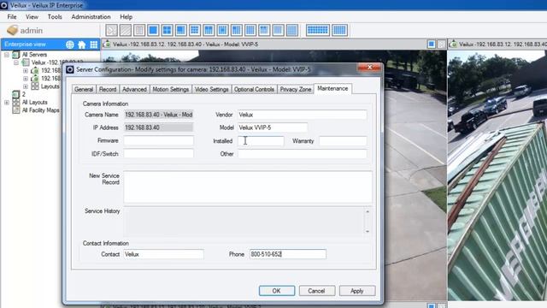Viewport: 547px width, 308px height.
Task: Click the All Layouts icon in tree
Action: (16, 103)
